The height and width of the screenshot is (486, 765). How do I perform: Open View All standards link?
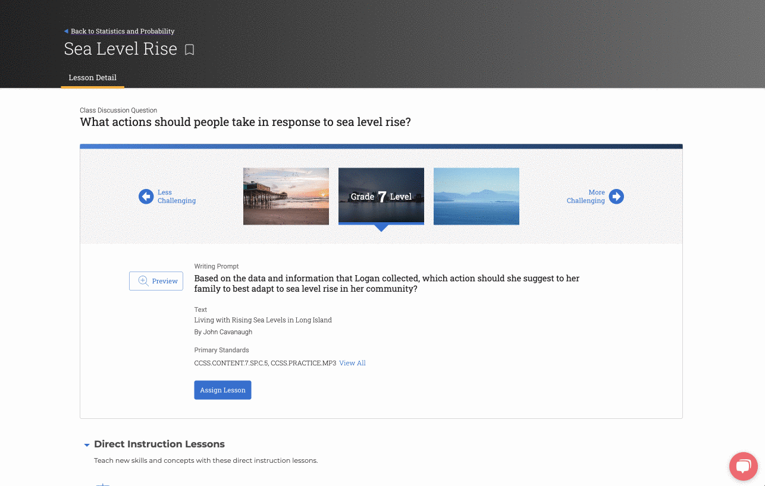pyautogui.click(x=352, y=363)
